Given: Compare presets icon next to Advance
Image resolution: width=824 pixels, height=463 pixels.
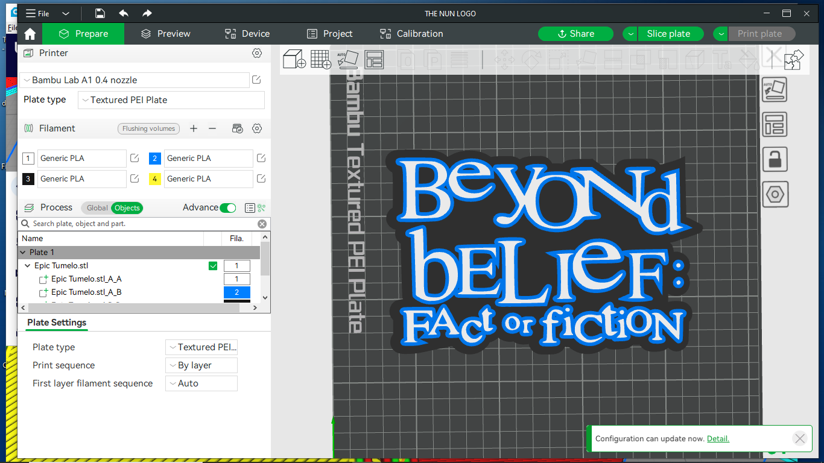Looking at the screenshot, I should (x=261, y=208).
